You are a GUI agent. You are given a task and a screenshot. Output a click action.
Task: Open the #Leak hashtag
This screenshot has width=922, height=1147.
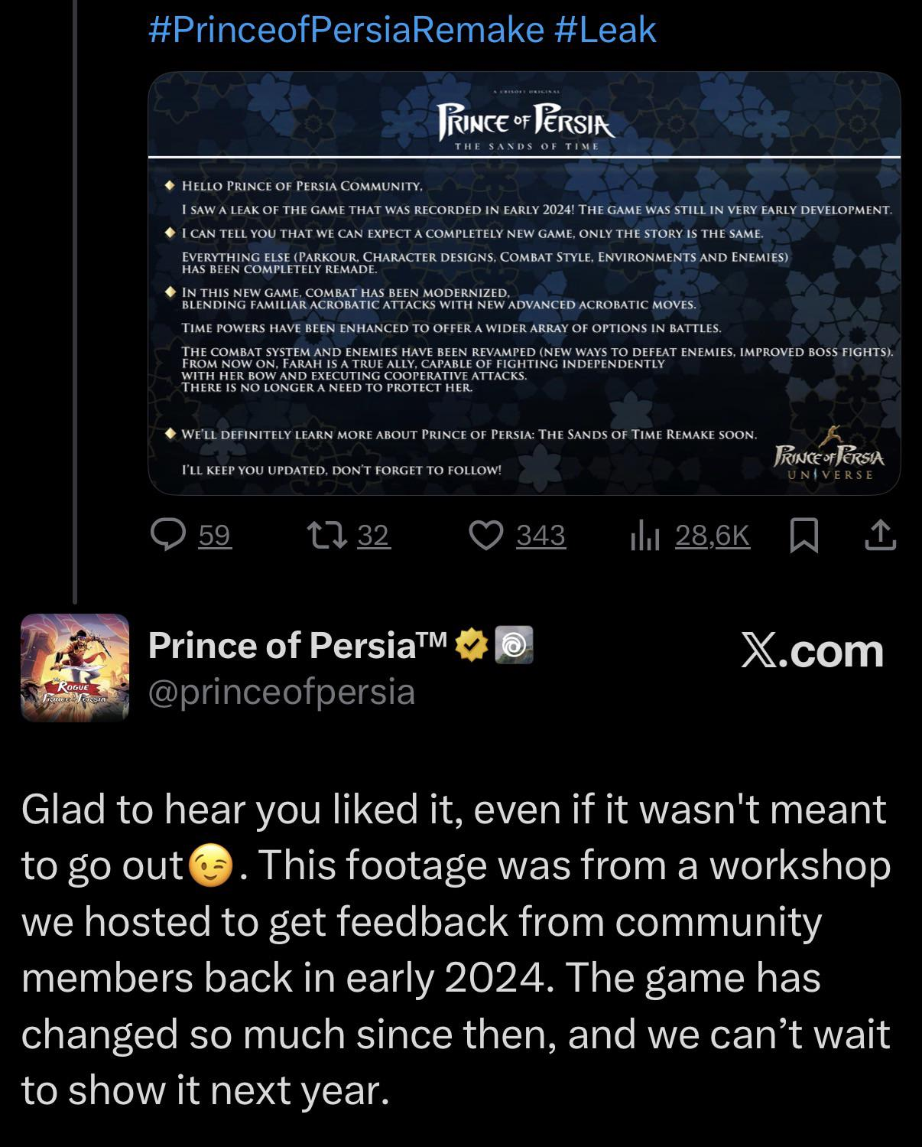coord(605,30)
